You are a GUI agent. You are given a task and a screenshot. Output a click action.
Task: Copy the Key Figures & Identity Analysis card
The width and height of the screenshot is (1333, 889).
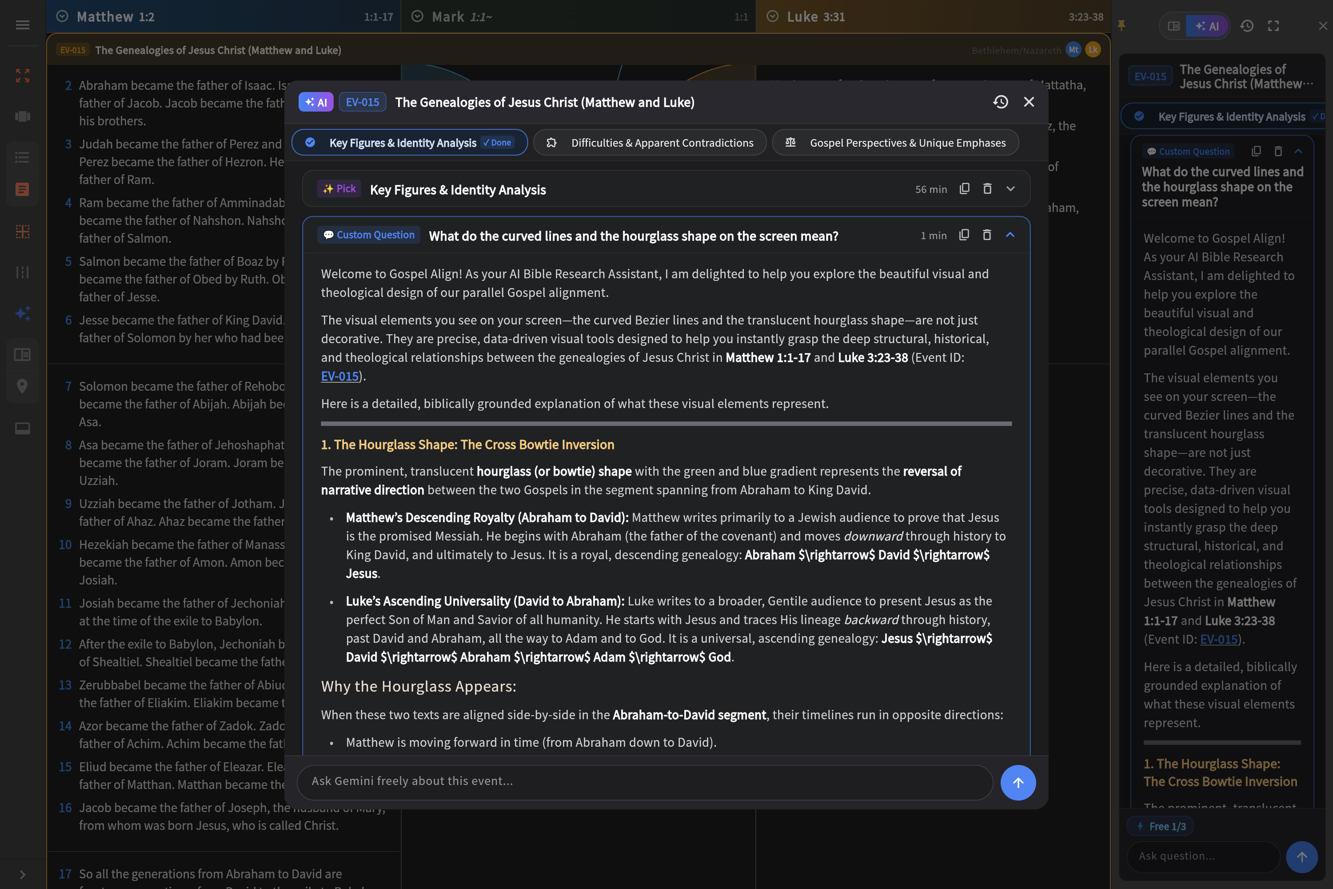point(965,189)
